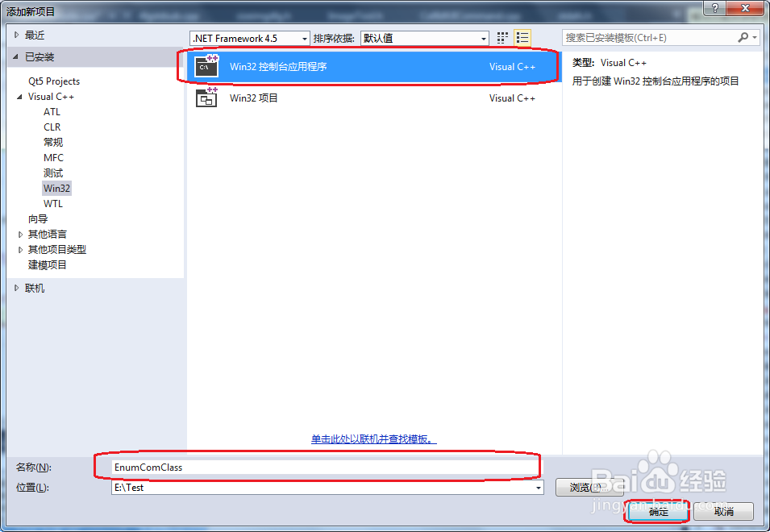
Task: Click the 取消 button
Action: tap(723, 511)
